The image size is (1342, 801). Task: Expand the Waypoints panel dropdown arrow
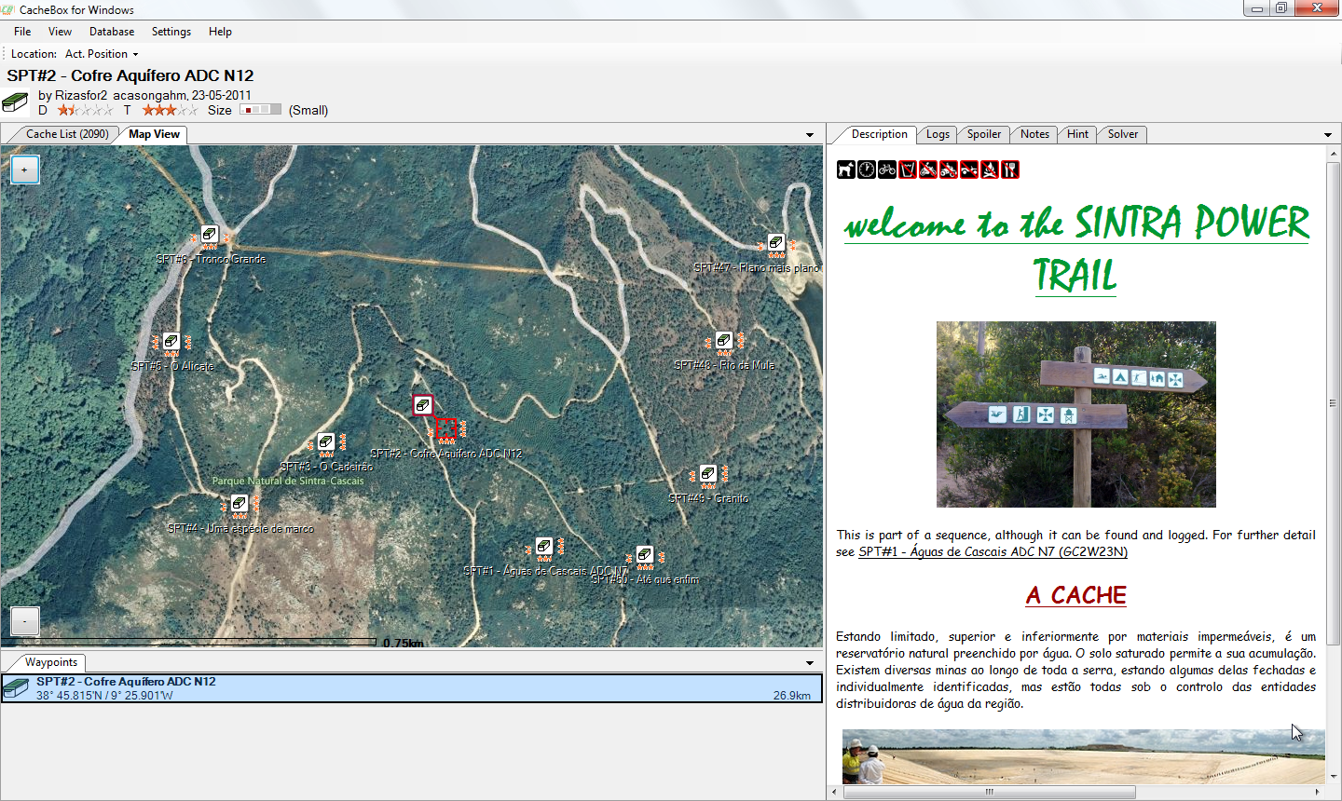coord(810,663)
